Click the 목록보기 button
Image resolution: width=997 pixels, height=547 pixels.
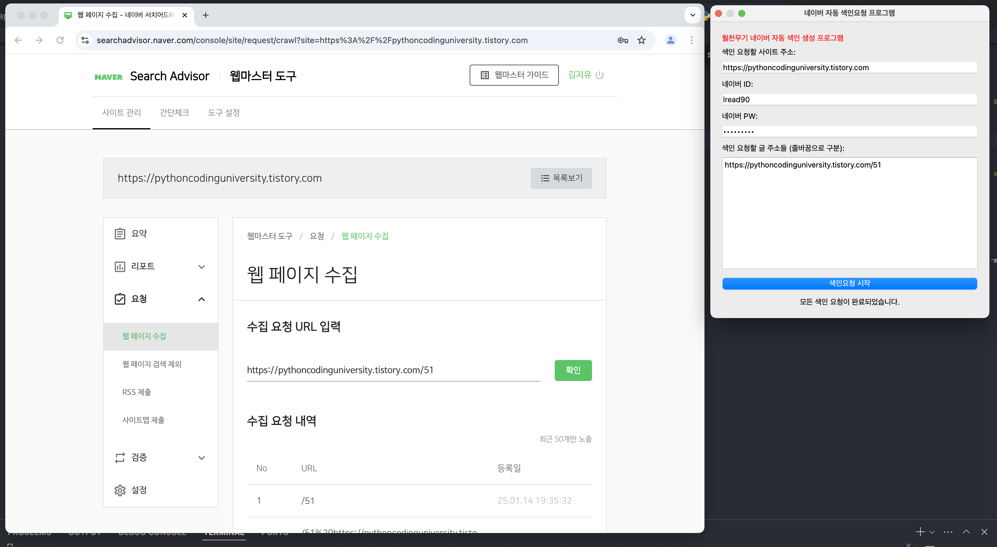coord(561,178)
